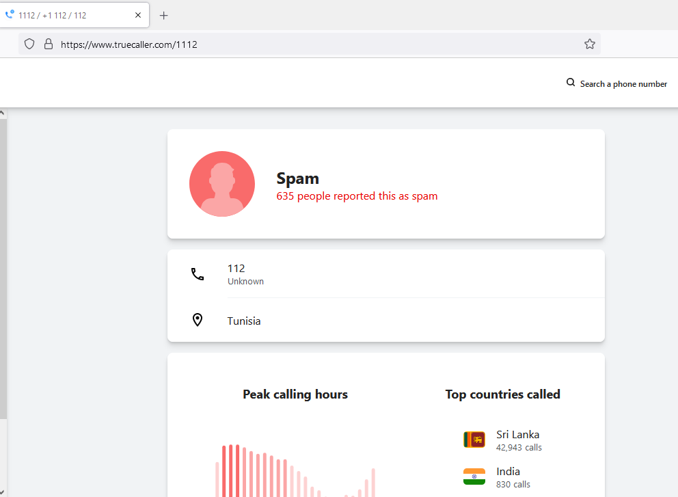Viewport: 678px width, 497px height.
Task: Click the peak calling hours bar chart
Action: click(x=295, y=470)
